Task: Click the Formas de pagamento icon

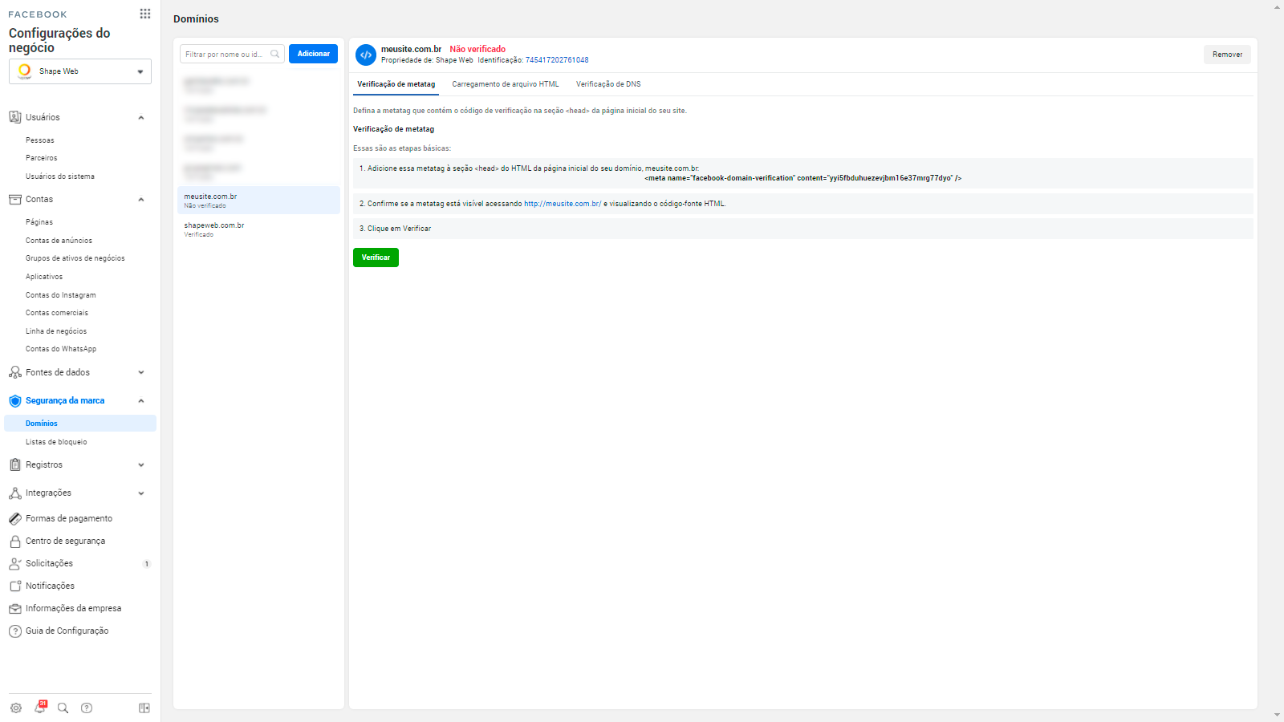Action: [15, 518]
